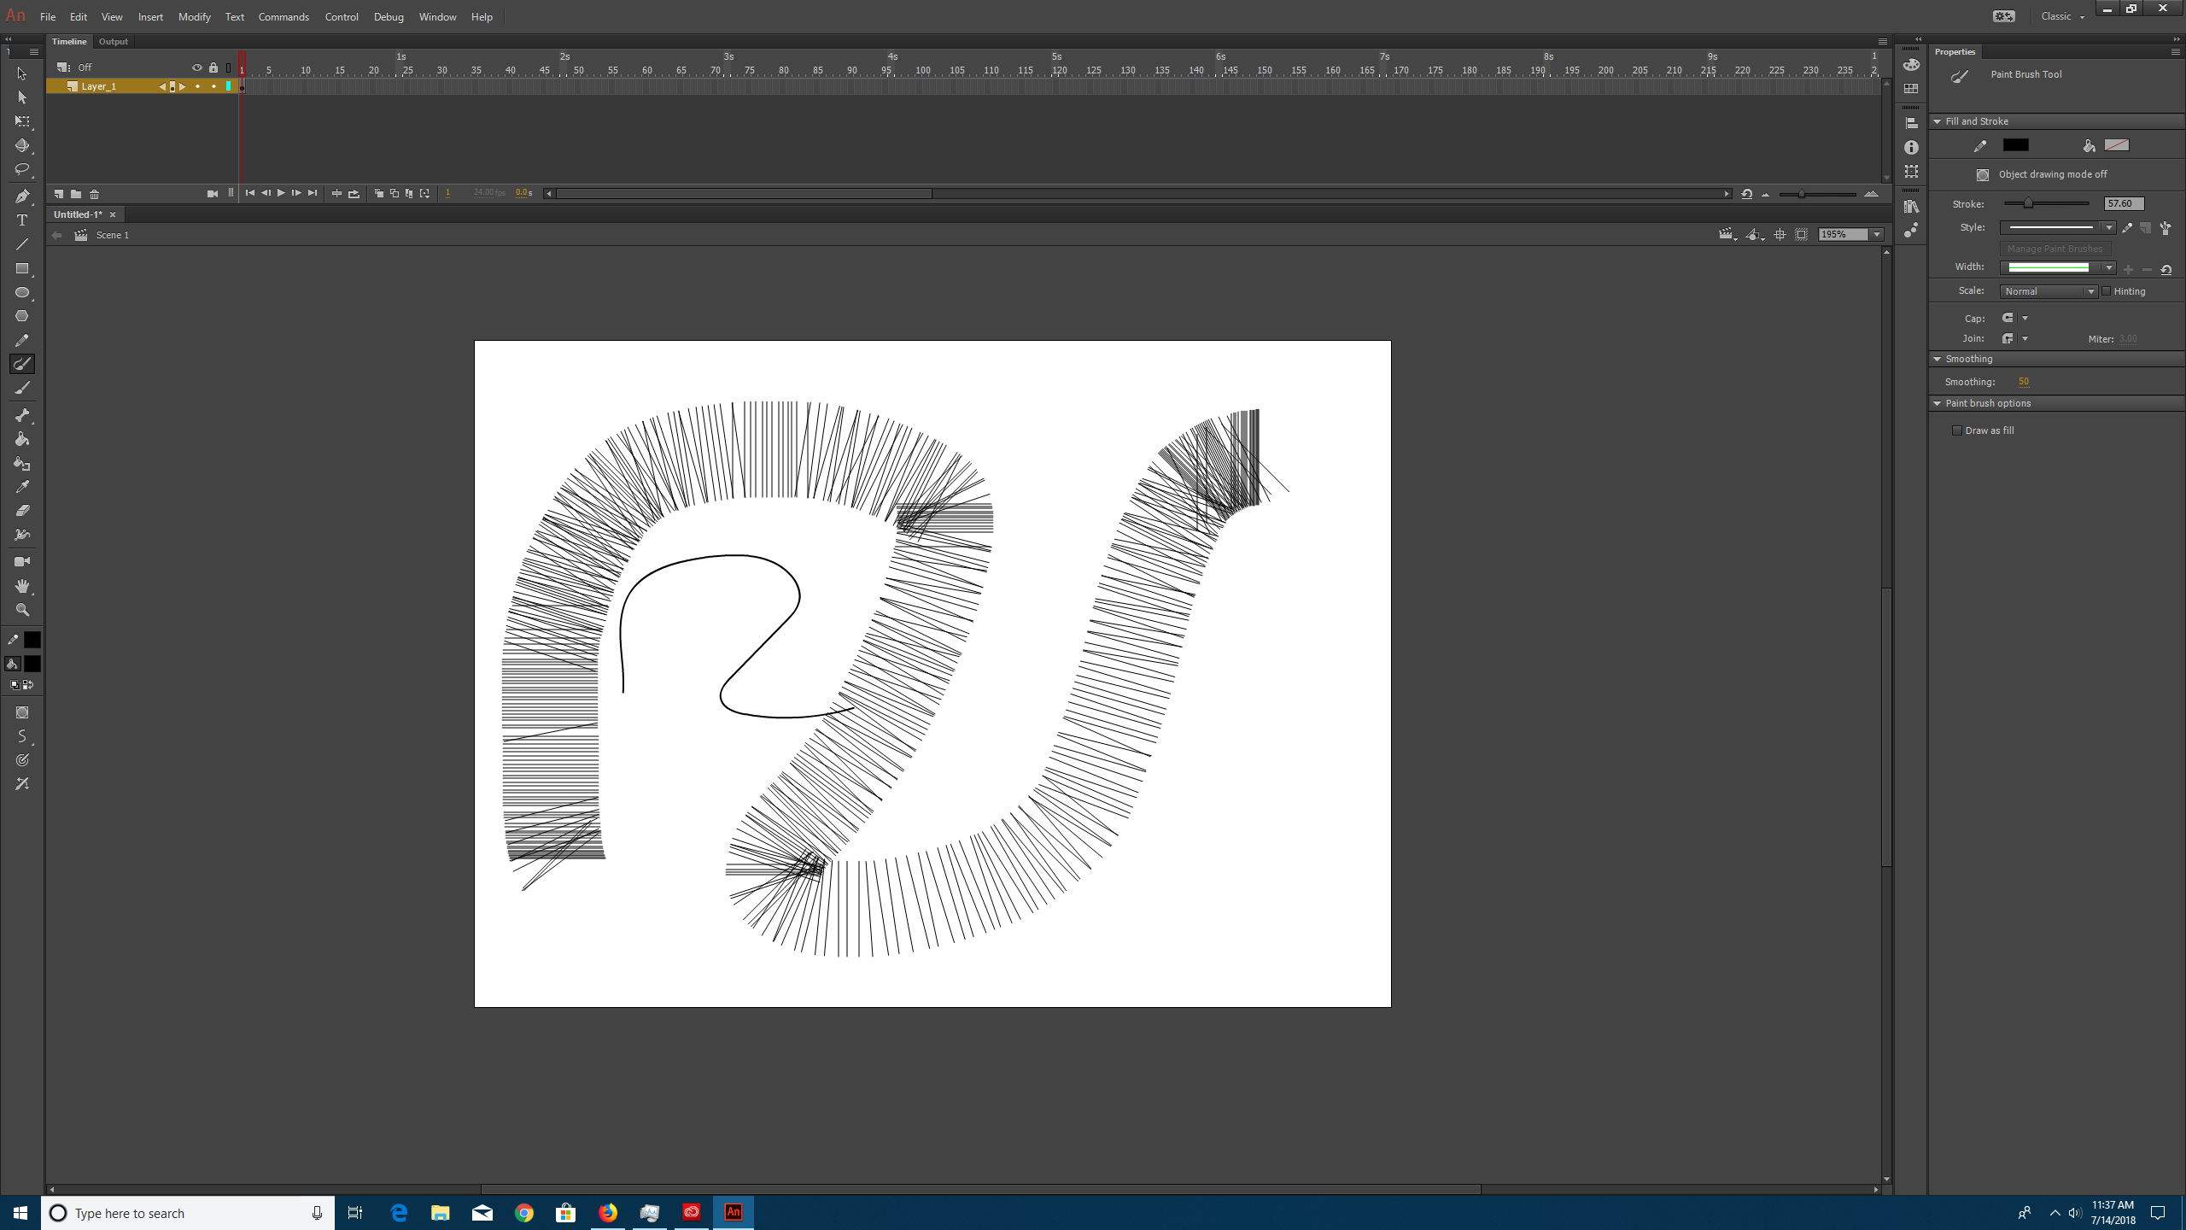
Task: Open the Classic workspace switcher
Action: coord(2061,16)
